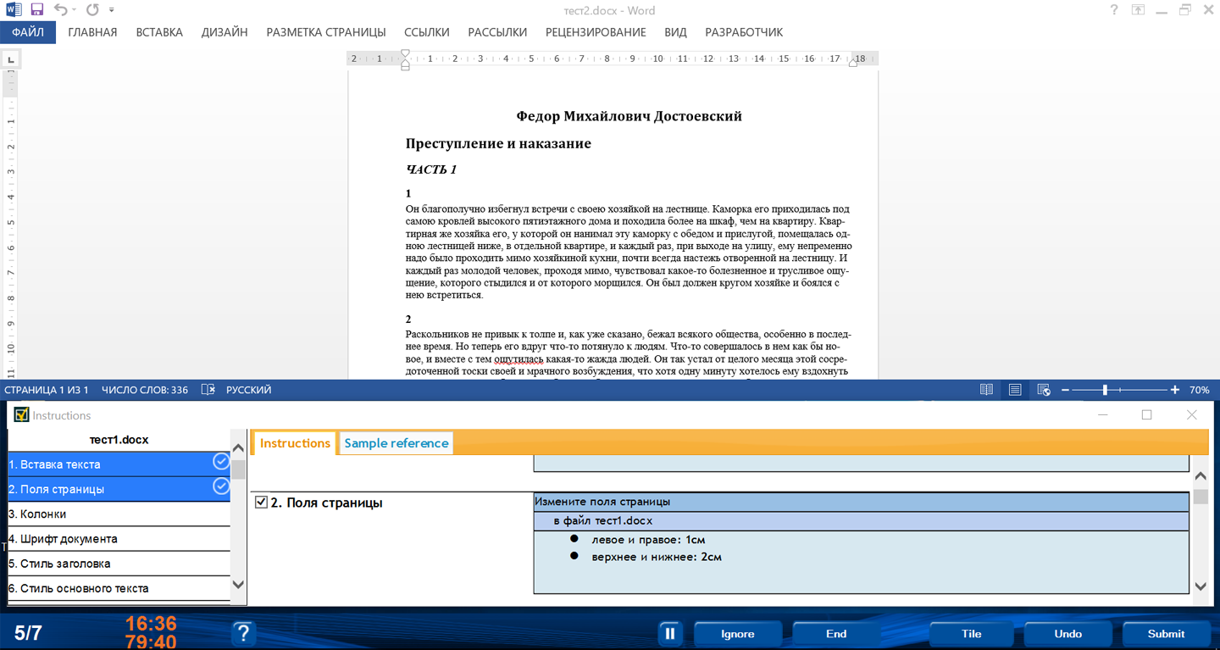Click scroll-down arrow of instruction details
This screenshot has height=650, width=1220.
pyautogui.click(x=1200, y=586)
